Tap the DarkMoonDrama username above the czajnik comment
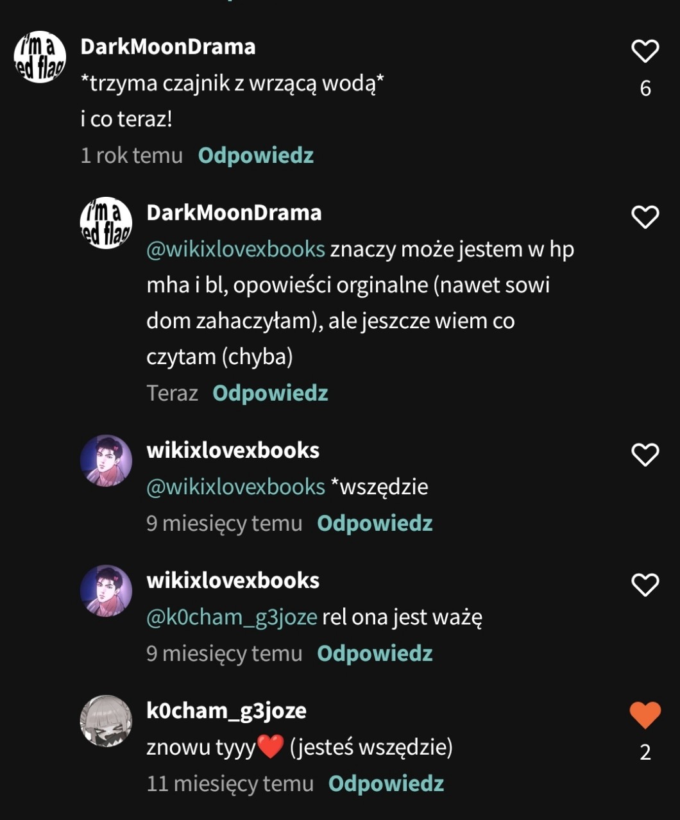Viewport: 680px width, 820px height. point(168,46)
